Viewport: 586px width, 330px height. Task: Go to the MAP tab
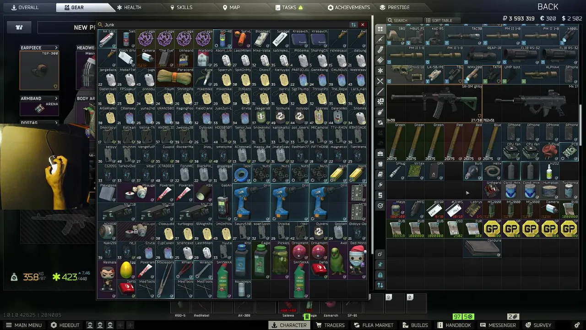(x=231, y=7)
